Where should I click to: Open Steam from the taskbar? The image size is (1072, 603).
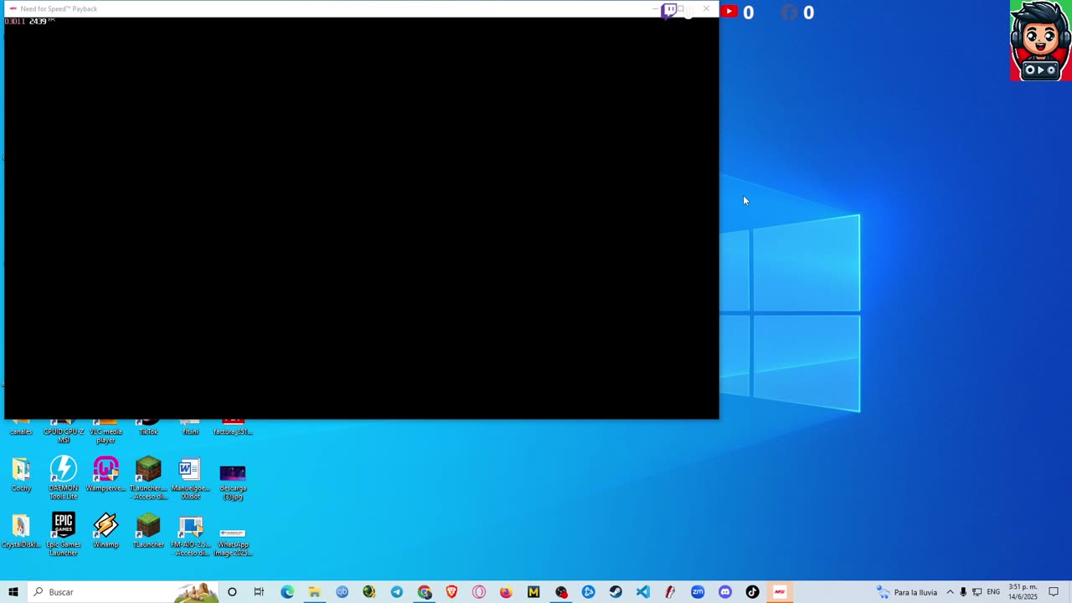point(616,592)
